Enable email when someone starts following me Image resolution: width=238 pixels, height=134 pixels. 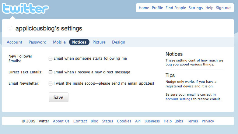coord(51,58)
